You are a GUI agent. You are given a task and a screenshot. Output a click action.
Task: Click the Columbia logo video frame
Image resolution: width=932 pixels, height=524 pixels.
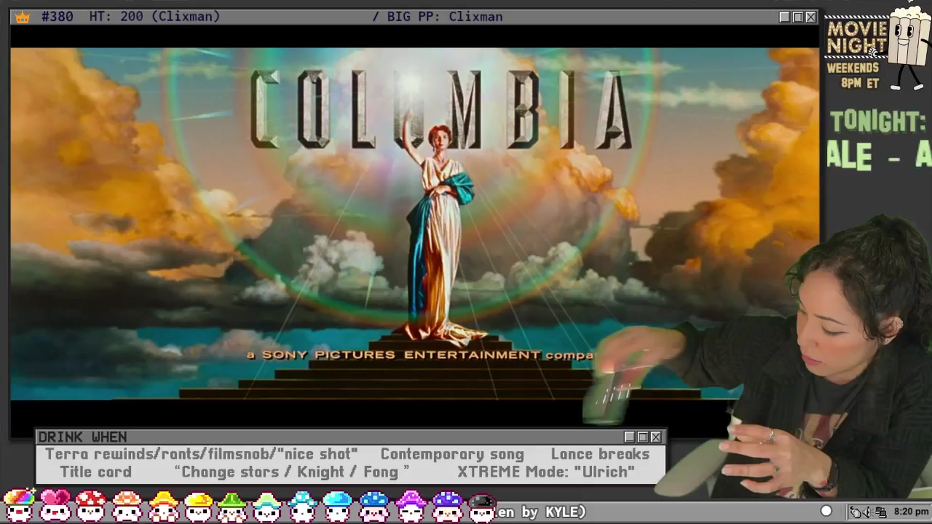[415, 223]
